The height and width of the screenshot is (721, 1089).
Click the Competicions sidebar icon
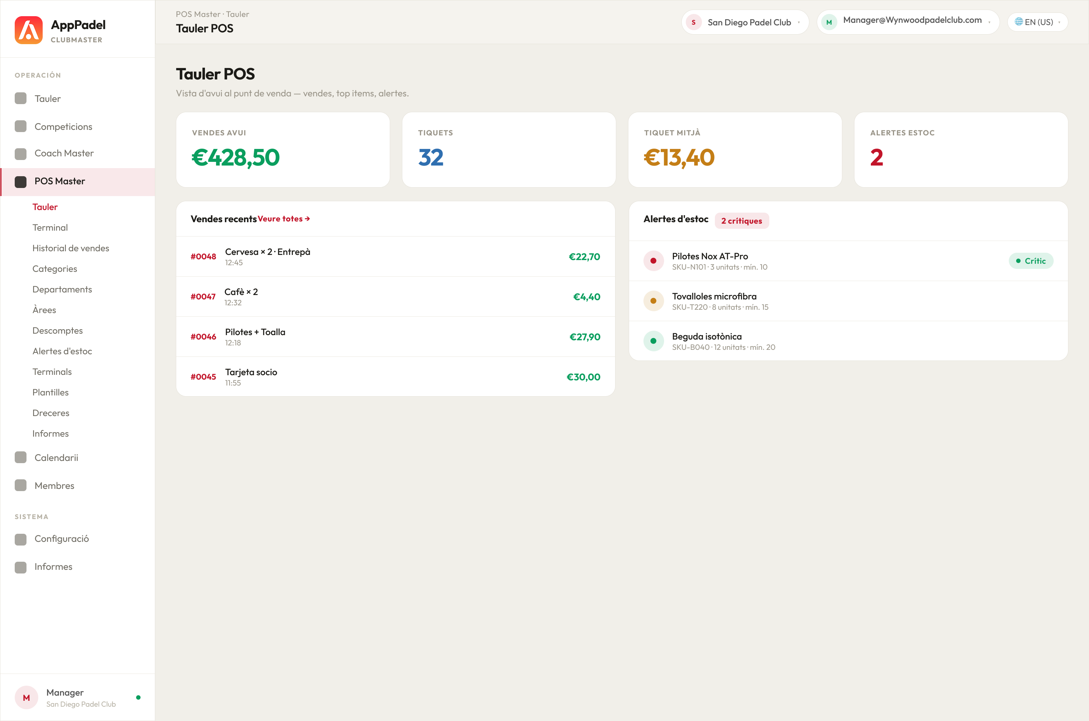[21, 127]
